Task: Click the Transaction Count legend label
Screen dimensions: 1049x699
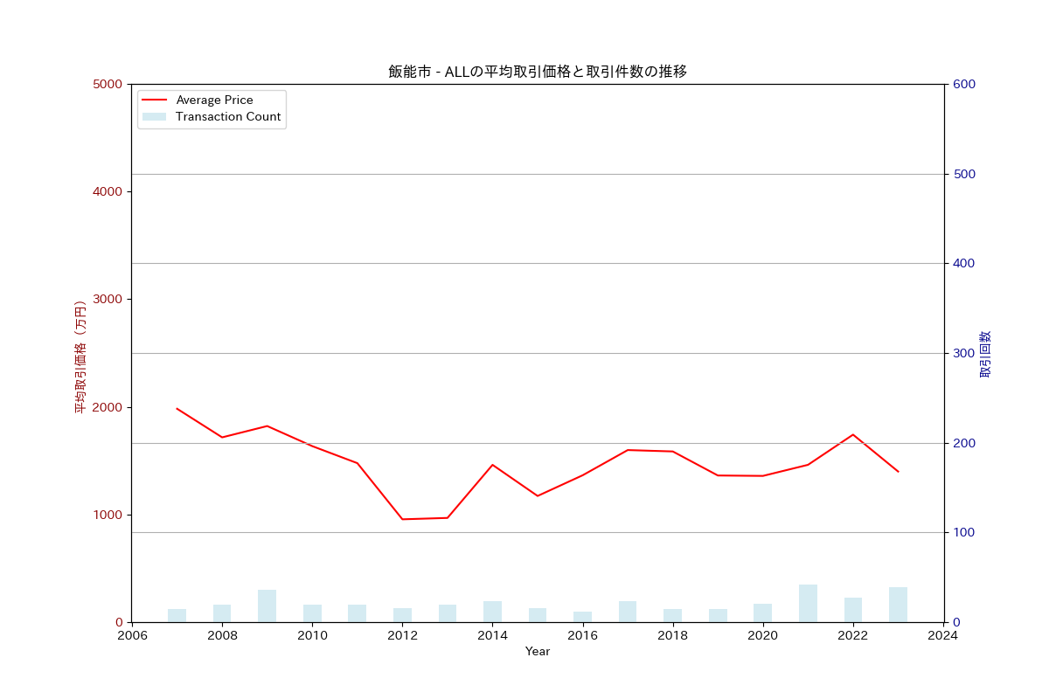Action: point(227,117)
